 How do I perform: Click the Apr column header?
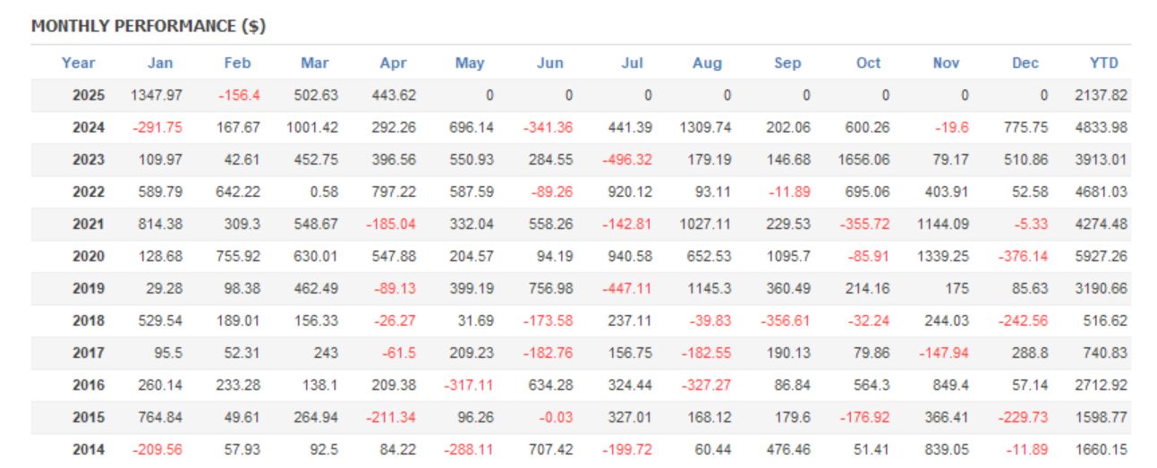393,63
